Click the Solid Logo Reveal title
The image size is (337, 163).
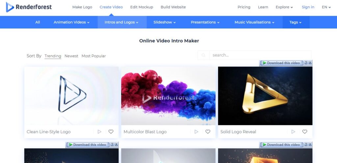[x=238, y=132]
